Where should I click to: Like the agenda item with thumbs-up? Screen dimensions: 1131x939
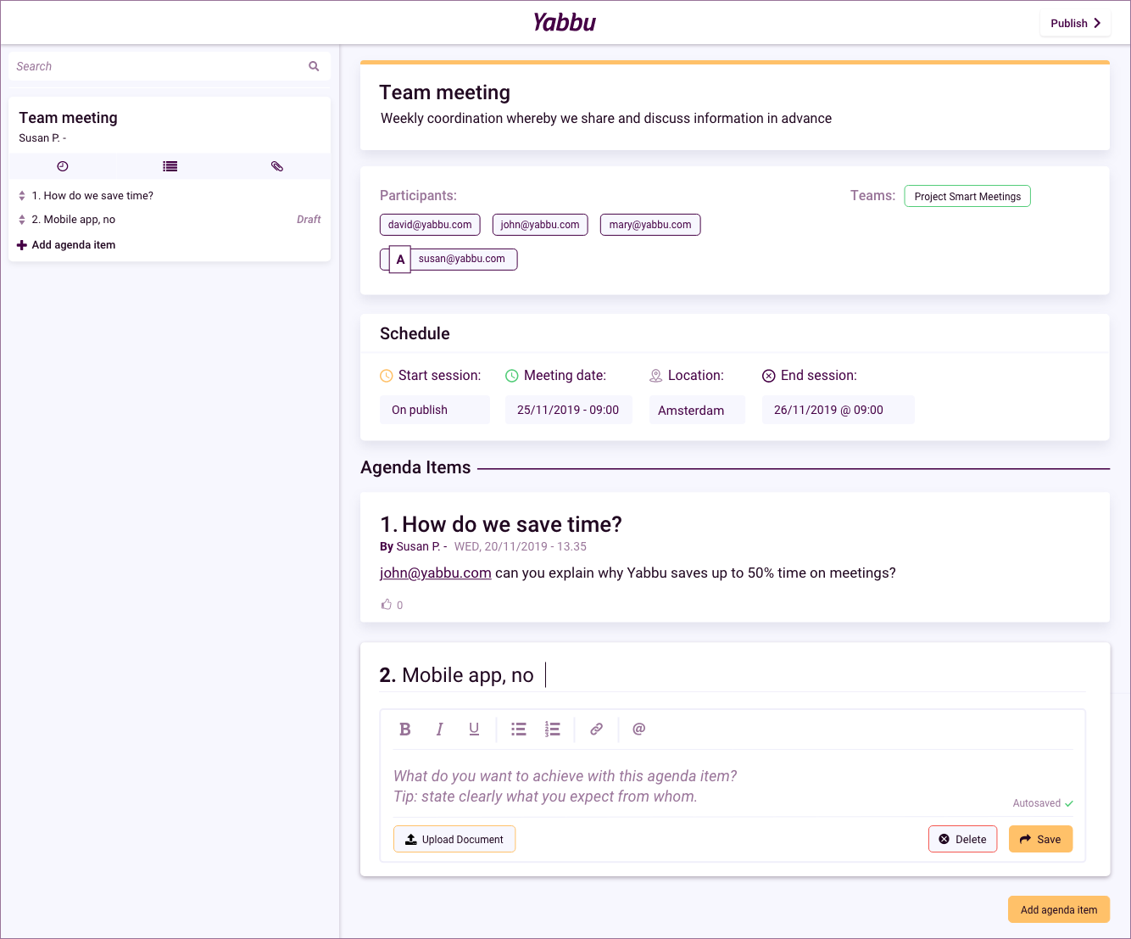pyautogui.click(x=387, y=605)
